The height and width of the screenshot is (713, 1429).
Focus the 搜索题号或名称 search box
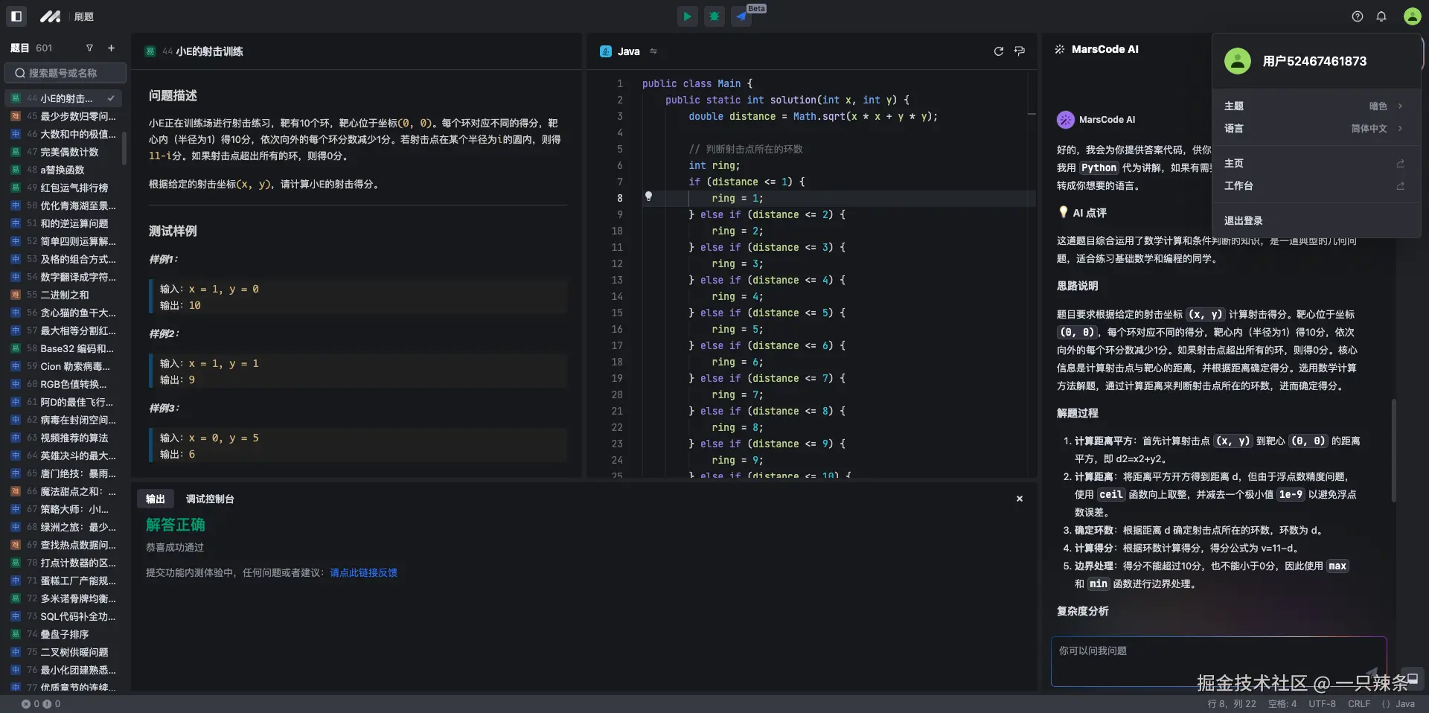65,73
